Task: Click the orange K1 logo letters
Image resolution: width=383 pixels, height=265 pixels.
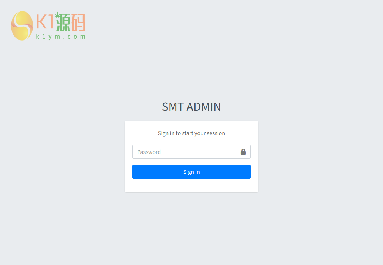Action: [45, 22]
